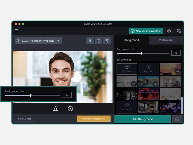
Task: Click the Free License button
Action: point(25,119)
